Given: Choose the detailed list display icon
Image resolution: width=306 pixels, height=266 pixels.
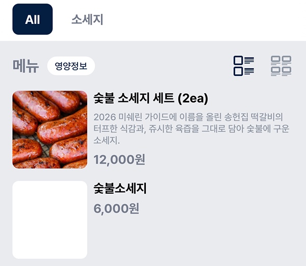Looking at the screenshot, I should pos(244,66).
